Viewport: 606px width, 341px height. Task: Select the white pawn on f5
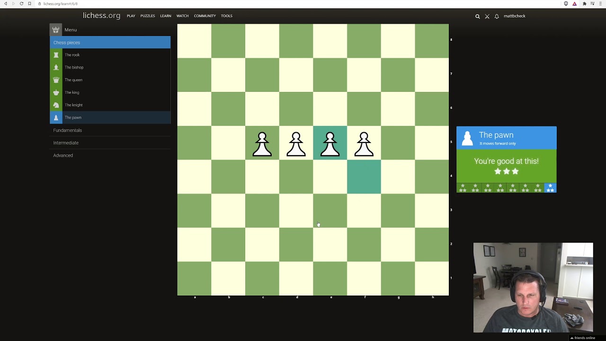pos(364,144)
